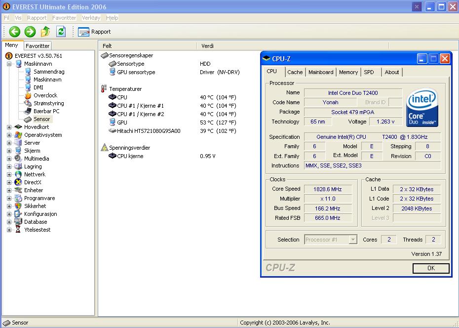Viewport: 459px width, 328px height.
Task: Click the DirectX yellow X icon
Action: coord(18,182)
